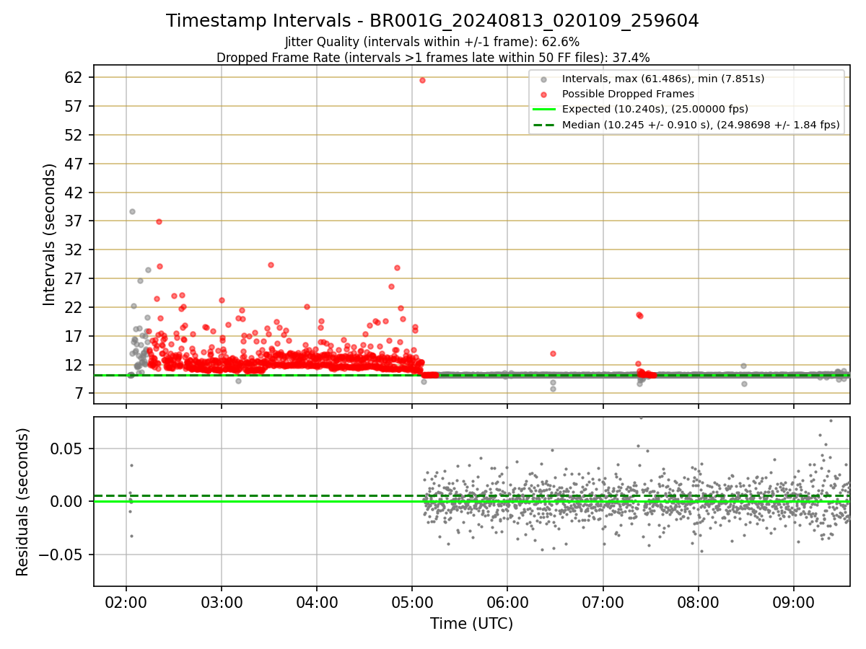Click the y-axis tick label '47'
The height and width of the screenshot is (649, 866).
coord(75,164)
